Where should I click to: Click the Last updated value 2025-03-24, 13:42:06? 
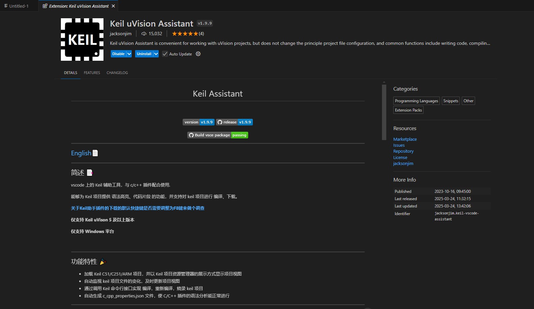point(452,206)
